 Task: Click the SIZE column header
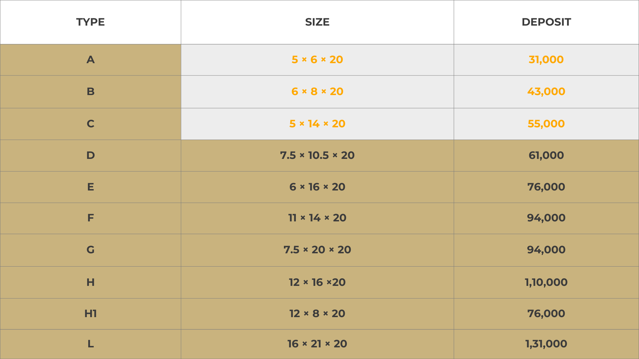(317, 22)
